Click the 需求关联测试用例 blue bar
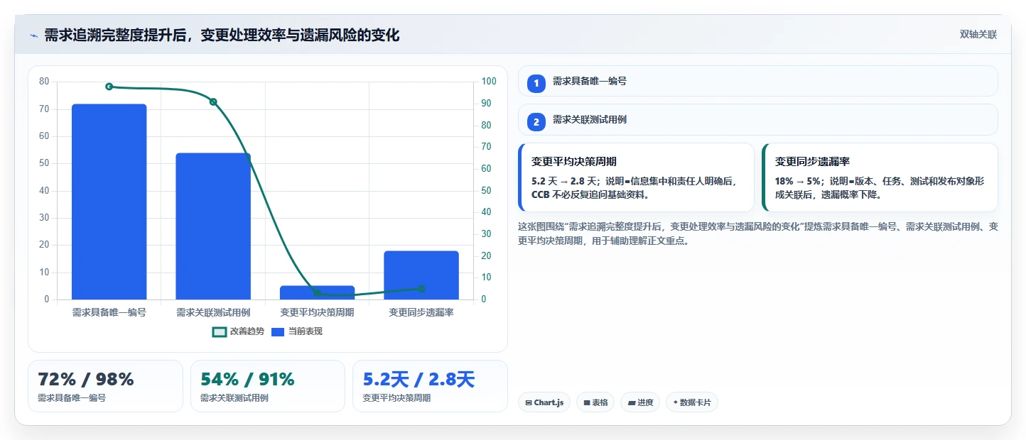 (213, 226)
